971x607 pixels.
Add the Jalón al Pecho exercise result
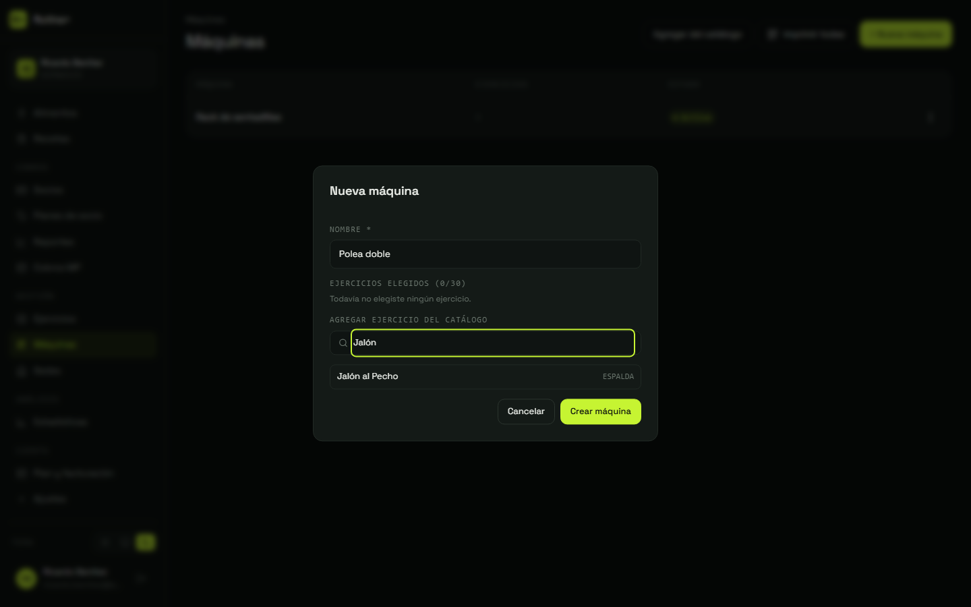[485, 376]
